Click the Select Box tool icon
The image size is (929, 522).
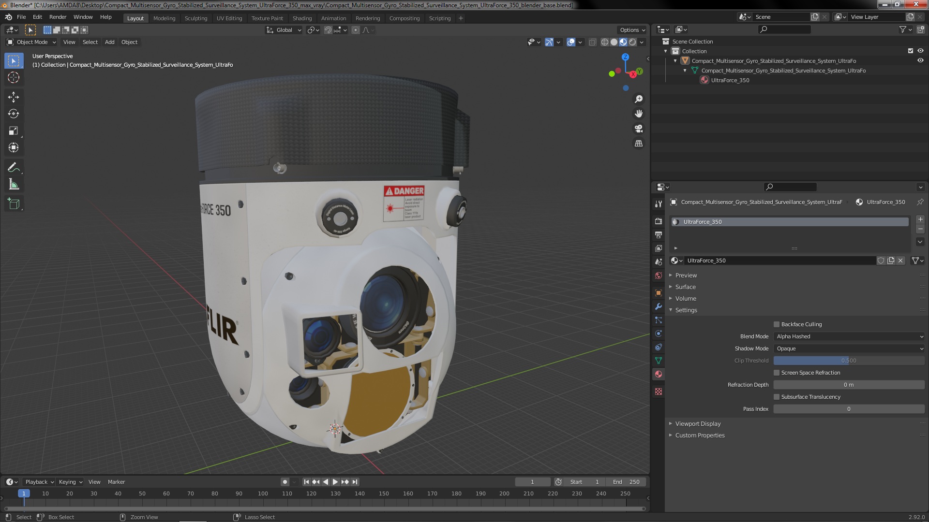point(14,61)
